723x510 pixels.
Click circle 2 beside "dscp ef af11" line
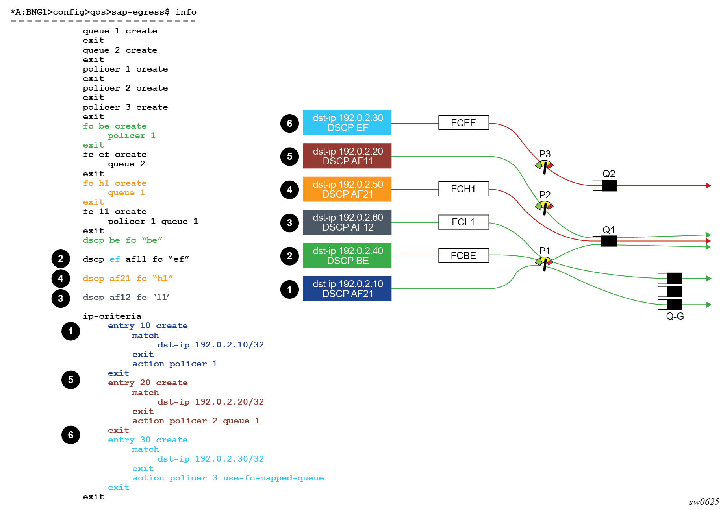pos(61,259)
